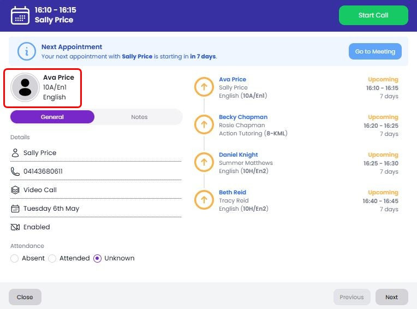Click the phone icon beside 04143680611
417x309 pixels.
pyautogui.click(x=15, y=171)
